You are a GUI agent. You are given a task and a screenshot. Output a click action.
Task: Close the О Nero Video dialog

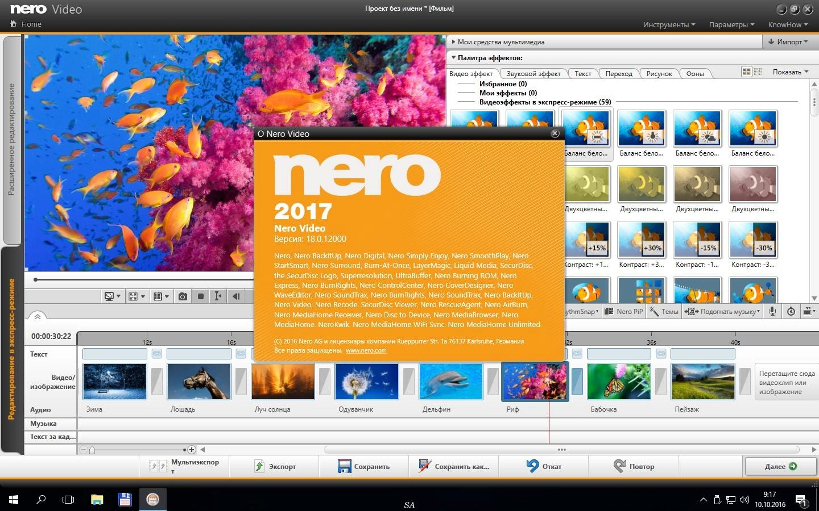[555, 133]
